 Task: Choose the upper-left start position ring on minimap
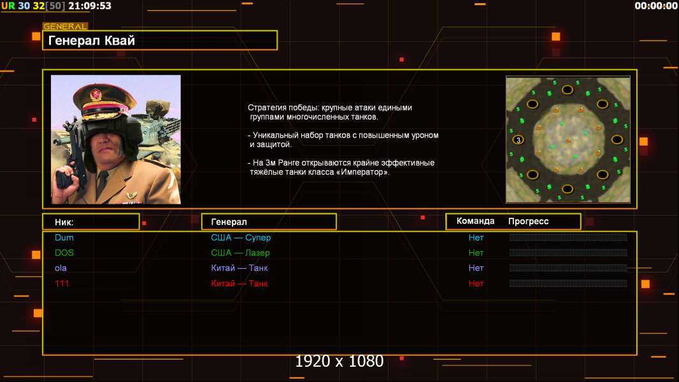(532, 104)
